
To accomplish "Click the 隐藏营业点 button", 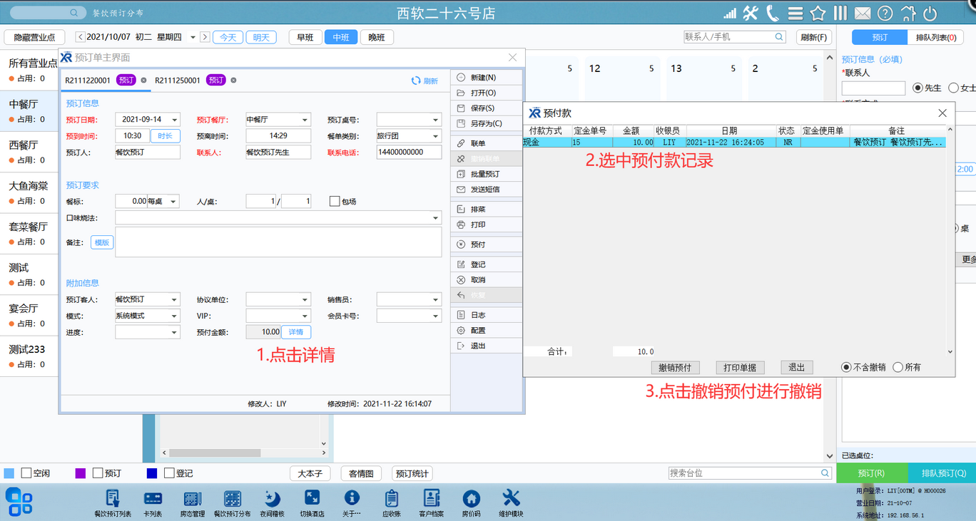I will [x=34, y=37].
